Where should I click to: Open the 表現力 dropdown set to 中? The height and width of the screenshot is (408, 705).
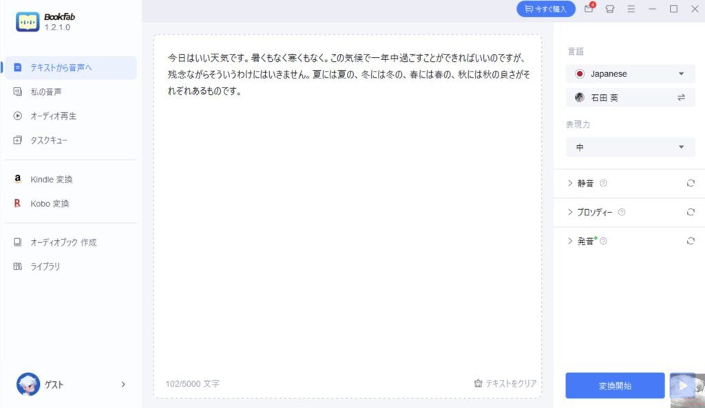(x=630, y=147)
